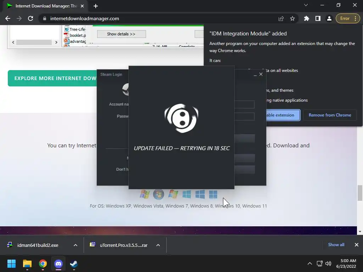Show hidden system tray icons
The height and width of the screenshot is (272, 363).
tap(310, 263)
